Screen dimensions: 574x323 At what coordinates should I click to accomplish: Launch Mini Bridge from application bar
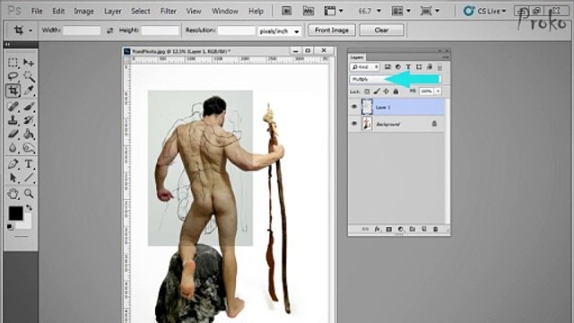click(309, 11)
